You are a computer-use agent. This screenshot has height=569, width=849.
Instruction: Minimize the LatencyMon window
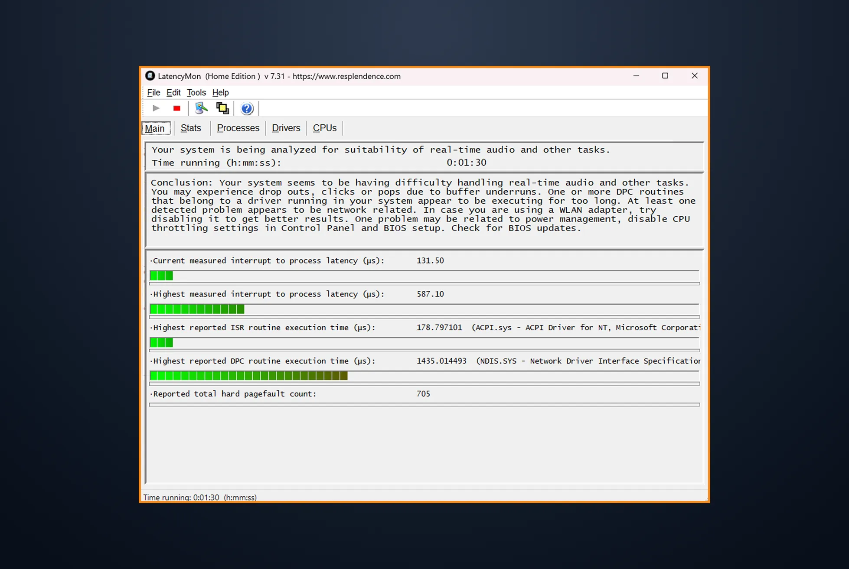pyautogui.click(x=636, y=76)
